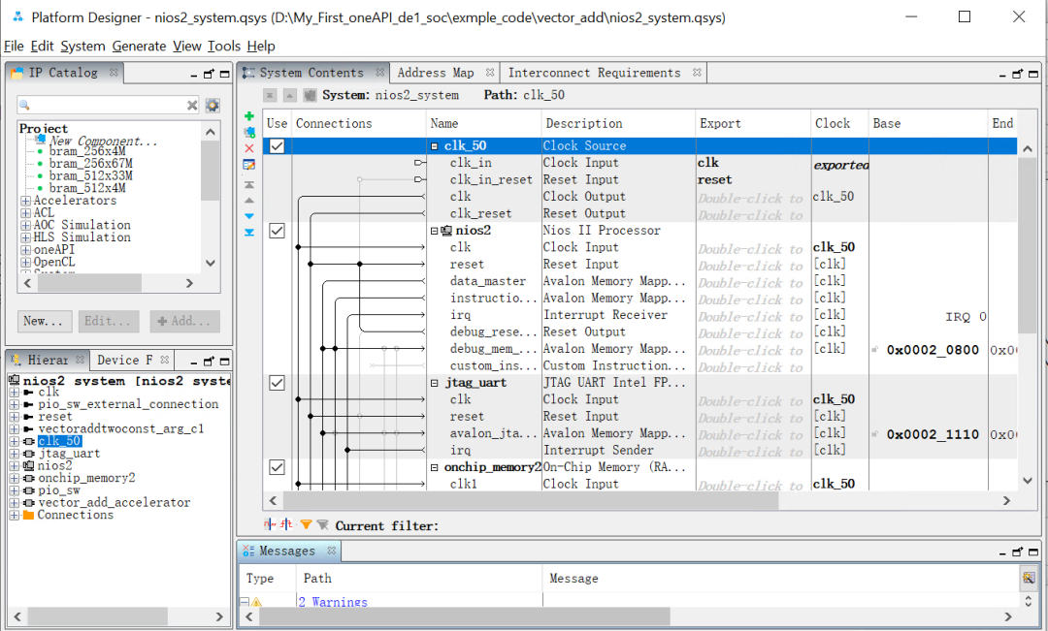Click the Messages panel options icon

pyautogui.click(x=1029, y=578)
